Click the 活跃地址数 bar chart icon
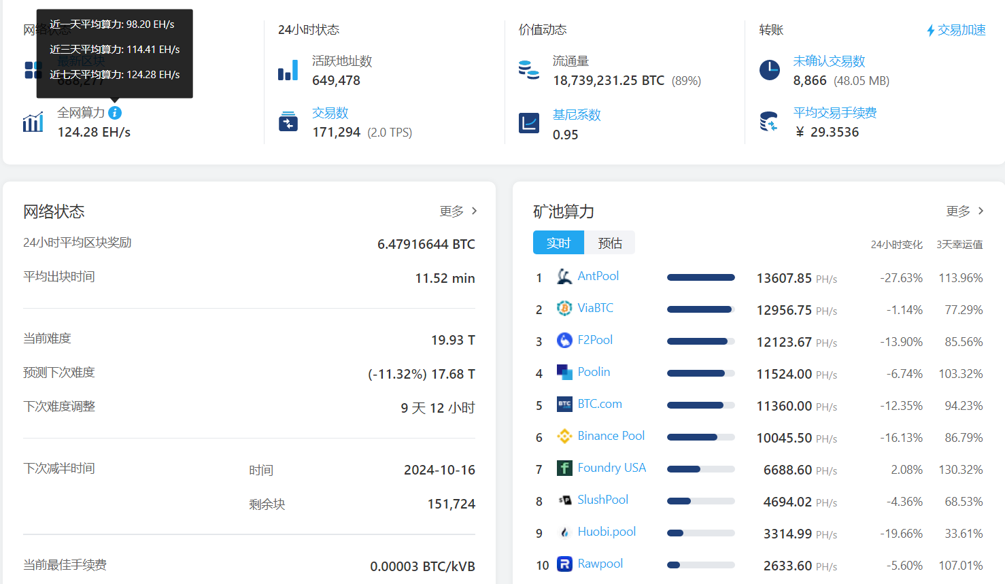Screen dimensions: 1005x584 (x=288, y=70)
